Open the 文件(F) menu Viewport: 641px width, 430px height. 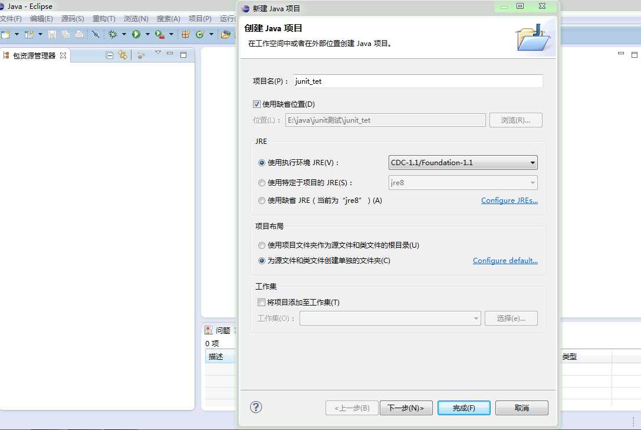(11, 19)
